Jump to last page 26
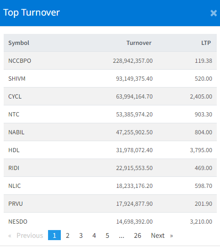 [137, 236]
